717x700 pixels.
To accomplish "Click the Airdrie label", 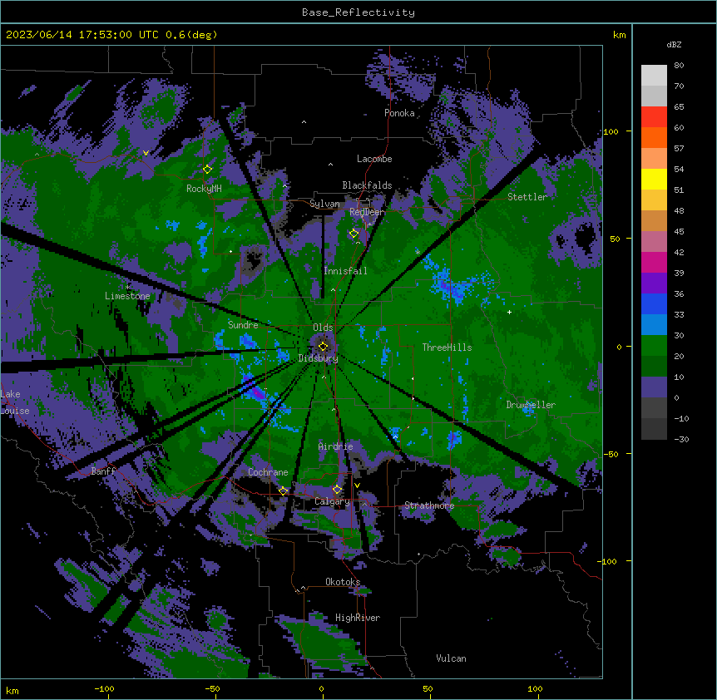I will tap(335, 446).
